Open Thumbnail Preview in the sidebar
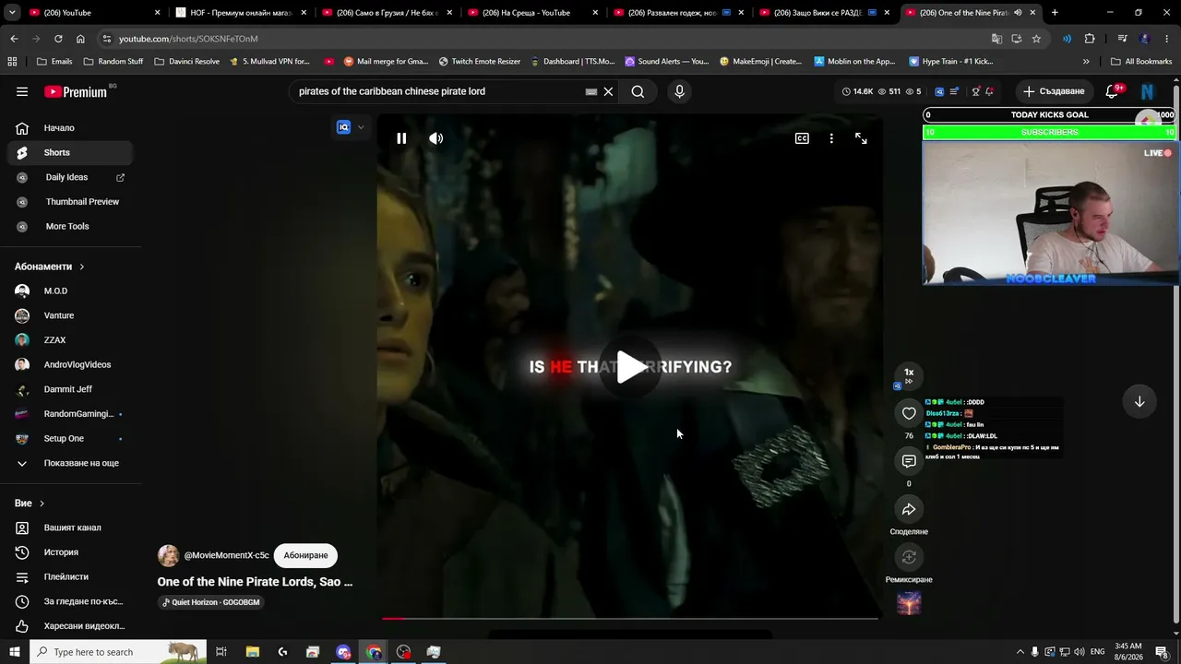The image size is (1181, 664). tap(70, 202)
